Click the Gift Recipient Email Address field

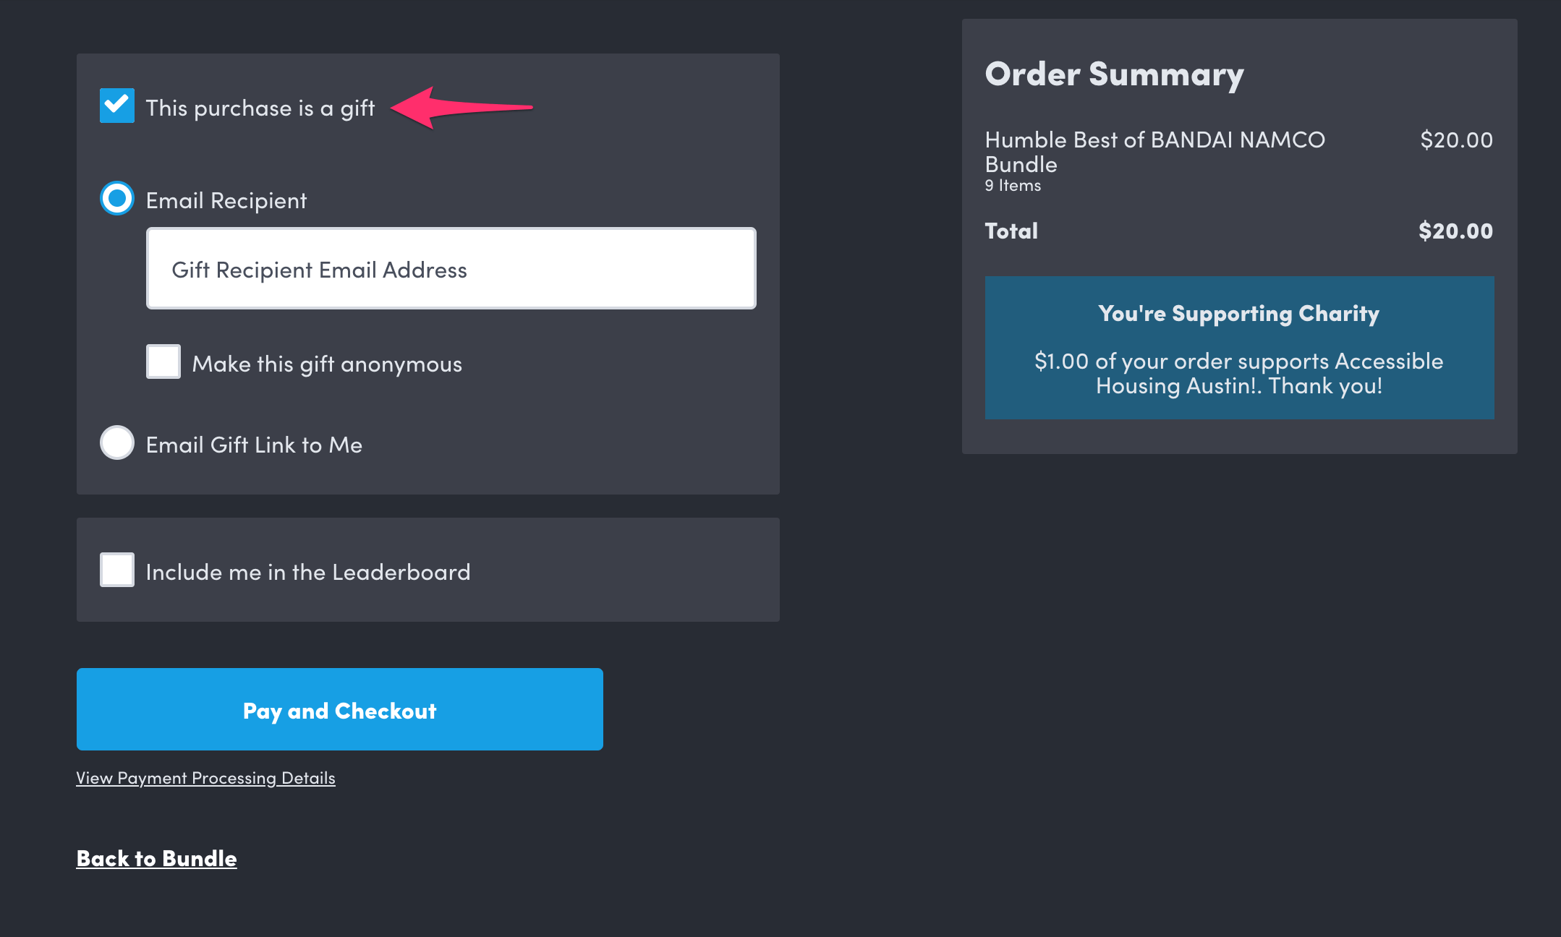click(x=450, y=268)
